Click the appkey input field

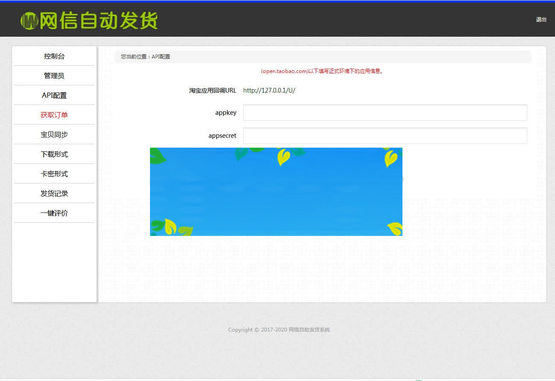385,112
